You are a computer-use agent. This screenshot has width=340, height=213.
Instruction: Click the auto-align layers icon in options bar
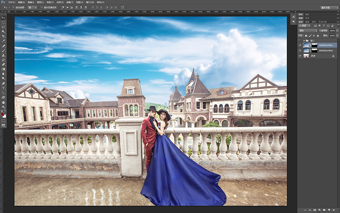coord(123,7)
